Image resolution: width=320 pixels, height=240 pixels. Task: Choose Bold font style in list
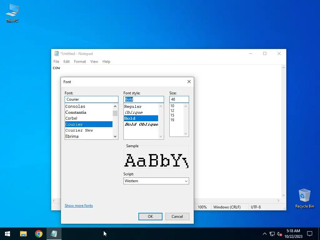(141, 118)
